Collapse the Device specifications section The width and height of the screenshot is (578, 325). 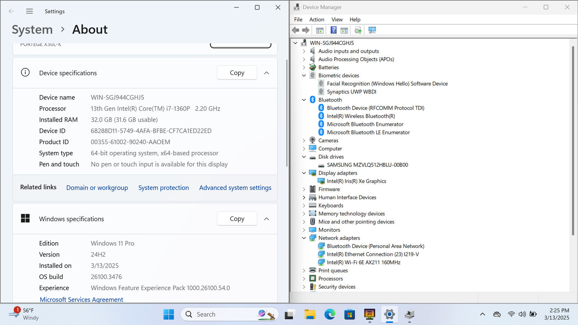pos(267,73)
